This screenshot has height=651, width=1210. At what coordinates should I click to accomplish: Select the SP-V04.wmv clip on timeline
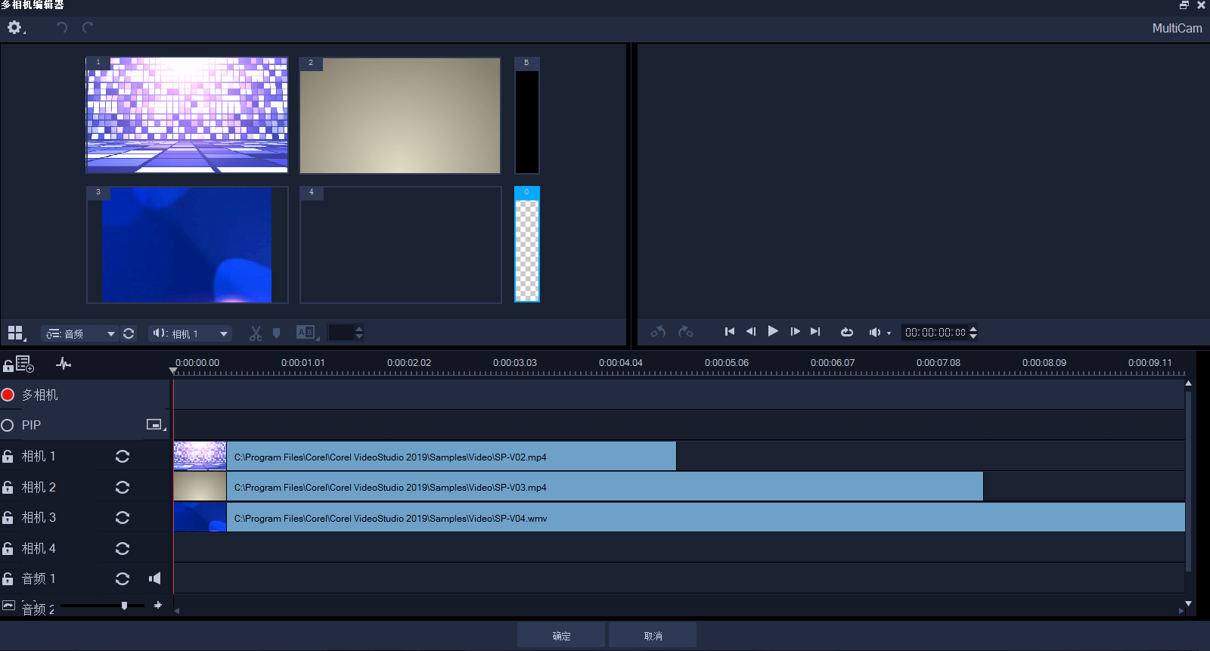[x=679, y=518]
